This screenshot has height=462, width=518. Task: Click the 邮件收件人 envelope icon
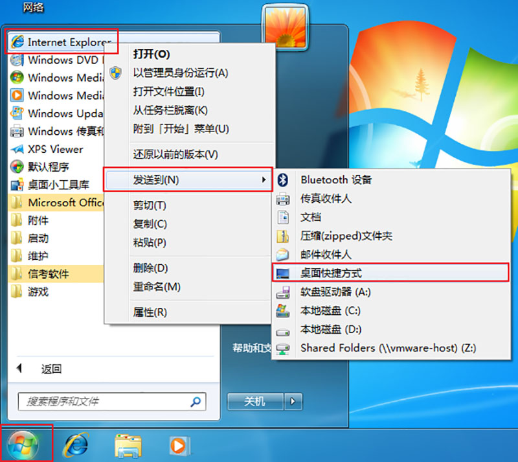(x=283, y=255)
